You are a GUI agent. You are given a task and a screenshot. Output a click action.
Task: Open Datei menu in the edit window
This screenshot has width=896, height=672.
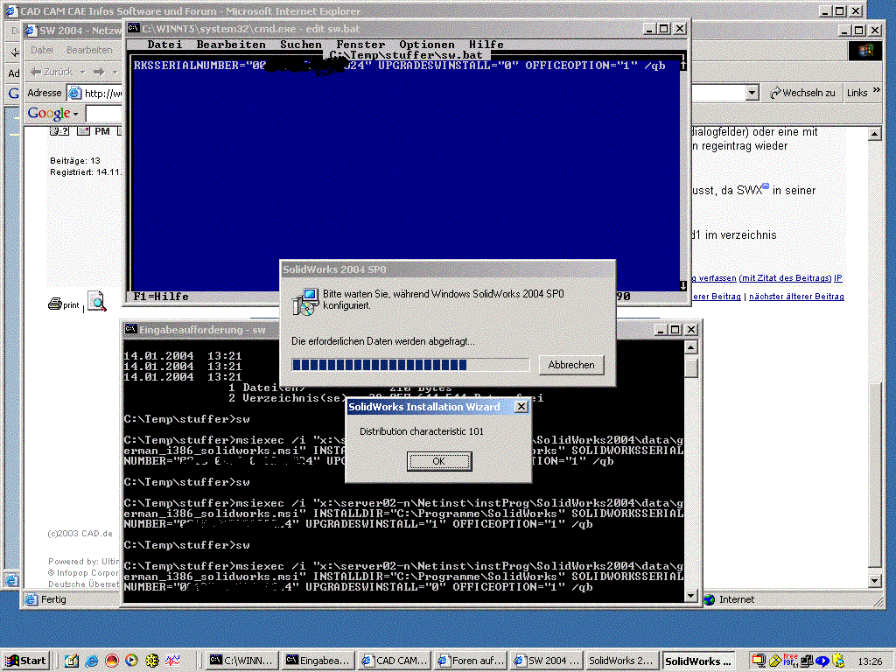(x=164, y=45)
